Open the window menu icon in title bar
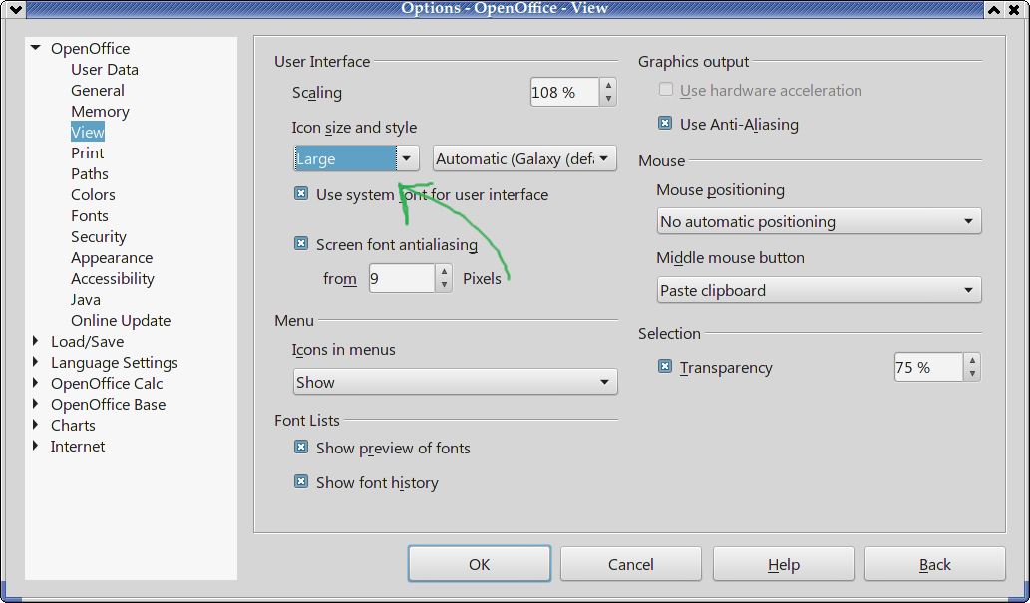 click(12, 9)
